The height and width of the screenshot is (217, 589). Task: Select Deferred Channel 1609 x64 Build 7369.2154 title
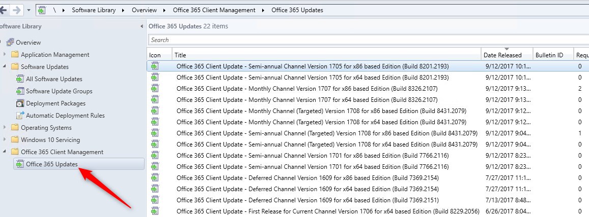(307, 189)
